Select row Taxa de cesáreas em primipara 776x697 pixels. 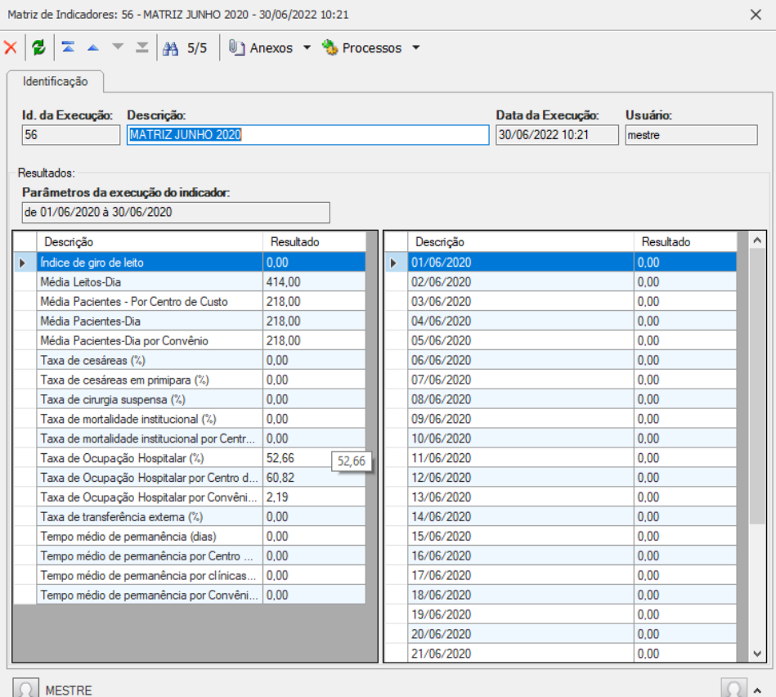(190, 380)
